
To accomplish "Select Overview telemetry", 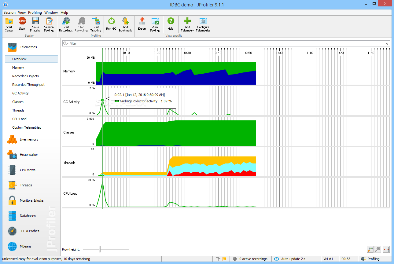I will click(x=31, y=59).
